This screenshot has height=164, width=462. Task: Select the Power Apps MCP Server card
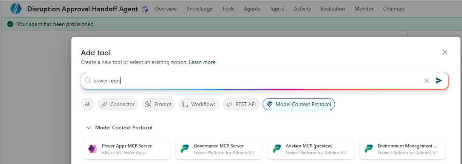point(127,149)
